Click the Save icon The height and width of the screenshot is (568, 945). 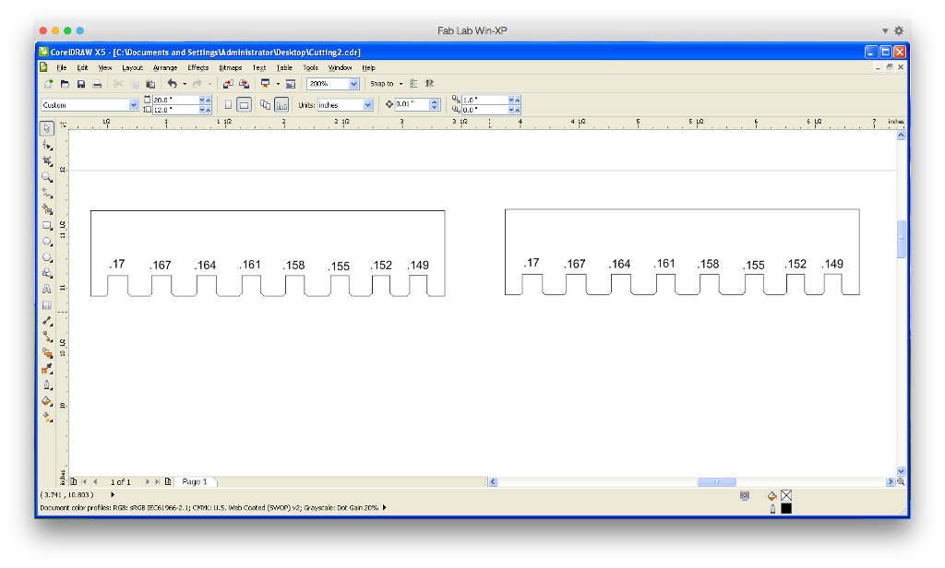[x=81, y=84]
